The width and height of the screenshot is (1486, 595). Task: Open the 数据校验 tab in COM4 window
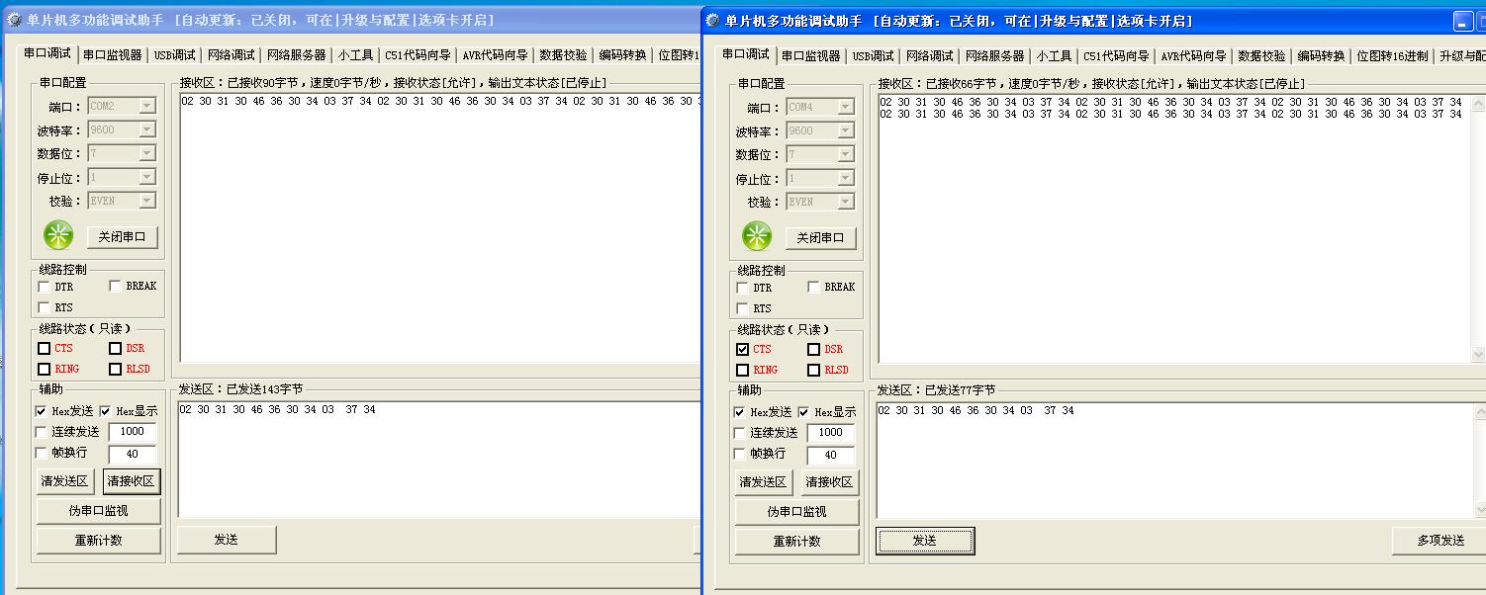click(1261, 56)
